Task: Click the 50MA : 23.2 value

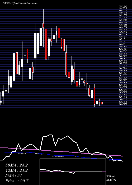Action: [16, 165]
